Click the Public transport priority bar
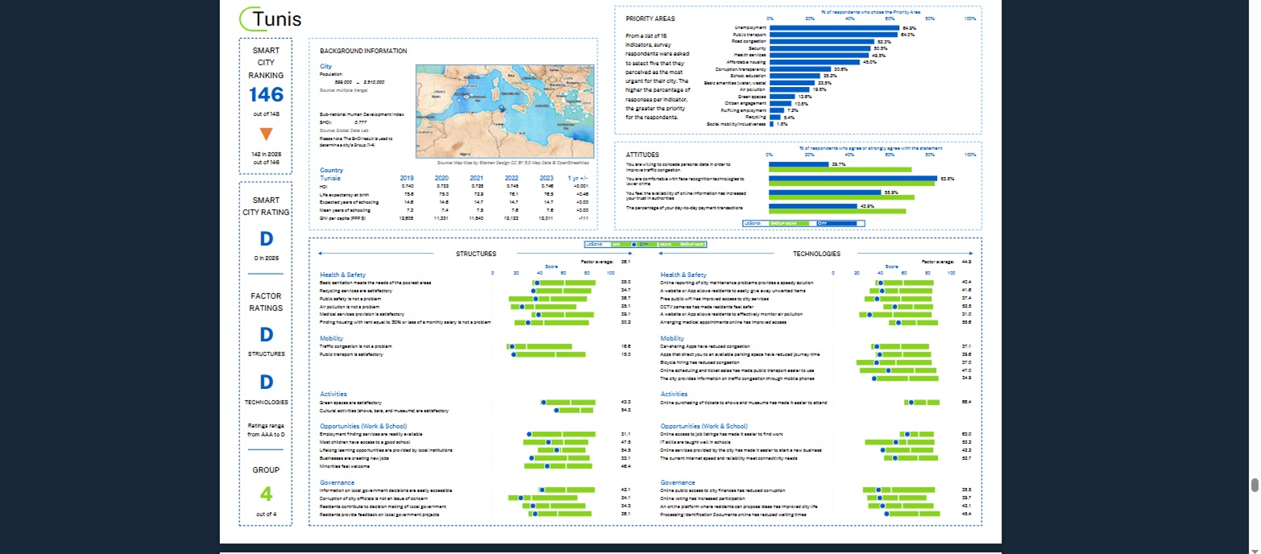This screenshot has width=1261, height=554. tap(834, 35)
